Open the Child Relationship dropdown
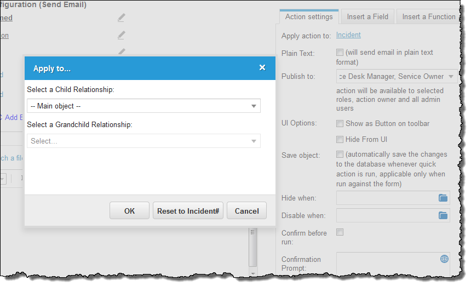The width and height of the screenshot is (471, 286). click(x=143, y=106)
